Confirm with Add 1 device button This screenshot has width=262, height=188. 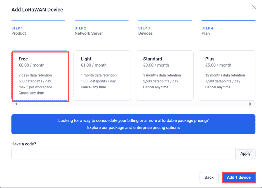point(239,177)
